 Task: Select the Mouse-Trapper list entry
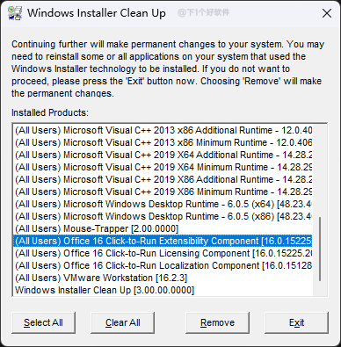163,228
